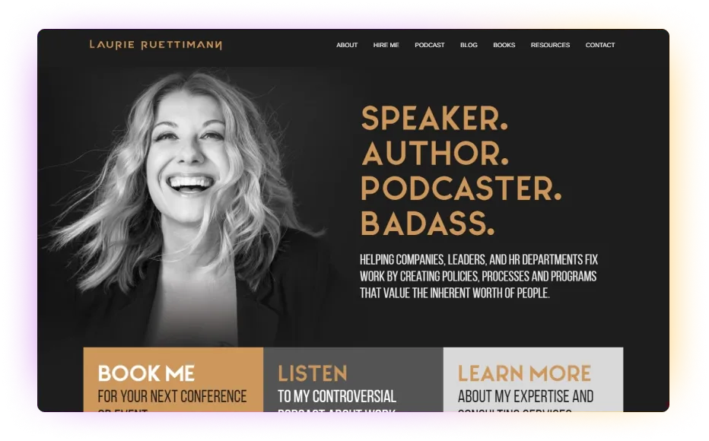
Task: Click the 'BADASS.' headline text
Action: click(x=428, y=224)
